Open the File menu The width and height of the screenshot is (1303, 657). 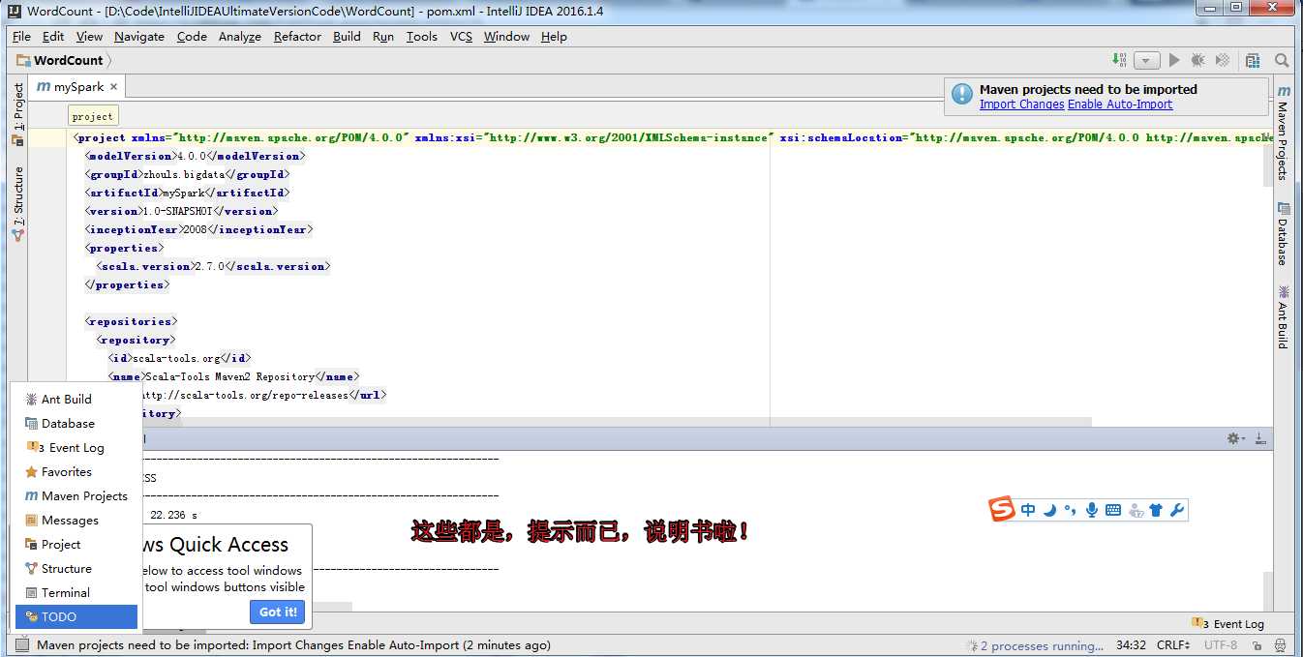point(21,37)
